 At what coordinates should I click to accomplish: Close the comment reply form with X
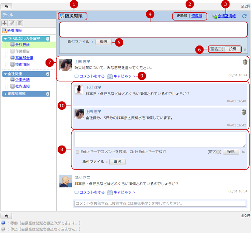coord(243,152)
